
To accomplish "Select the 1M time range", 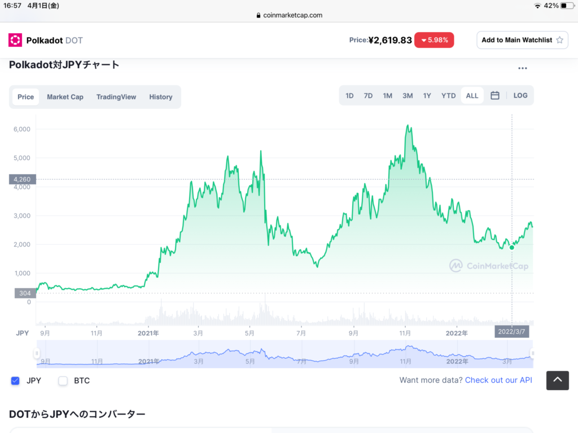I will (x=387, y=96).
